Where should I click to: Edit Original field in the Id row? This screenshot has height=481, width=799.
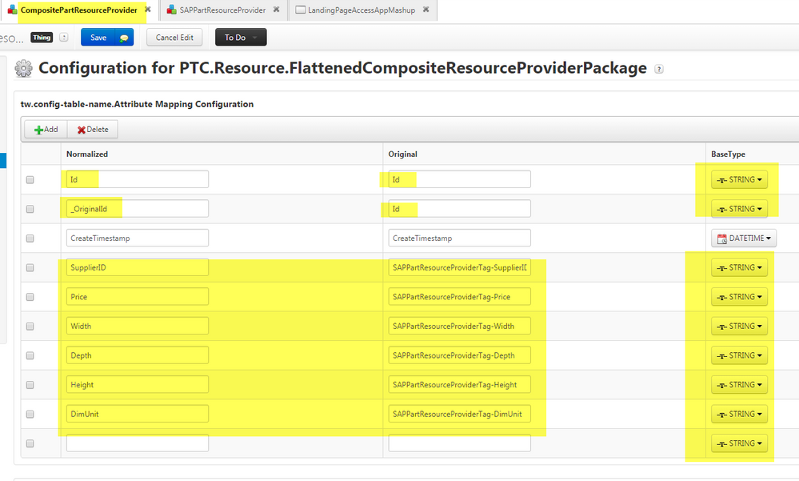(x=459, y=179)
